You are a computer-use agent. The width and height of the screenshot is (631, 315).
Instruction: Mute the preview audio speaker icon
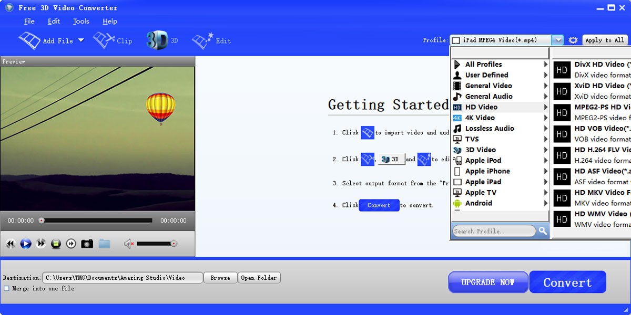coord(130,243)
